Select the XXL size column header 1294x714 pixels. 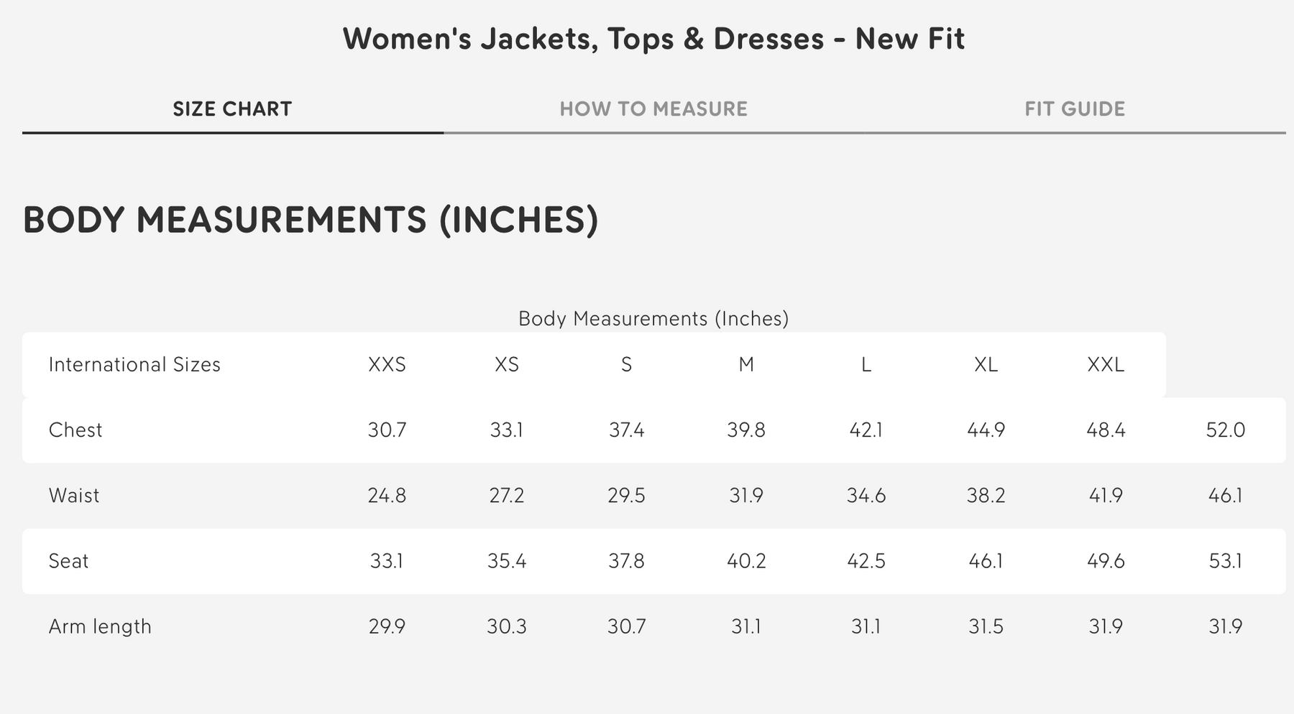[x=1106, y=365]
